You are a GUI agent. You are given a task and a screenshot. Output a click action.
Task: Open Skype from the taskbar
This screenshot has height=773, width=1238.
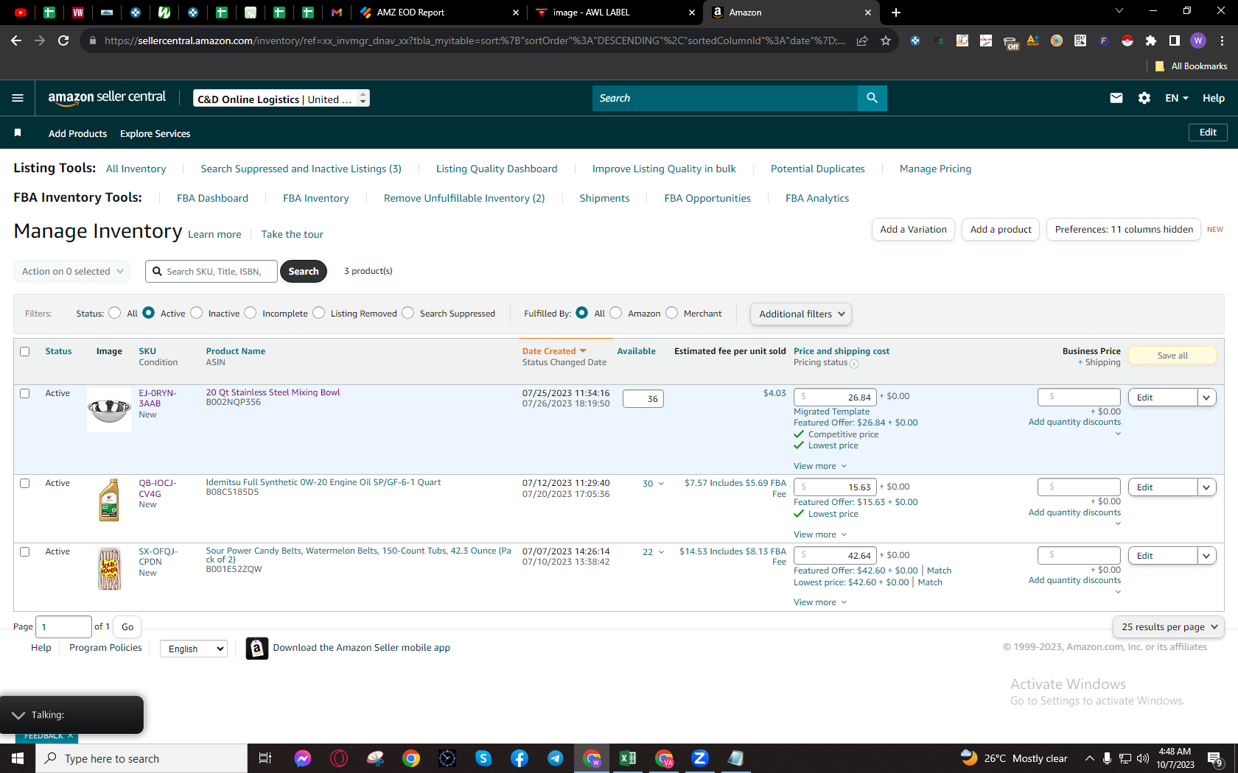click(x=483, y=758)
